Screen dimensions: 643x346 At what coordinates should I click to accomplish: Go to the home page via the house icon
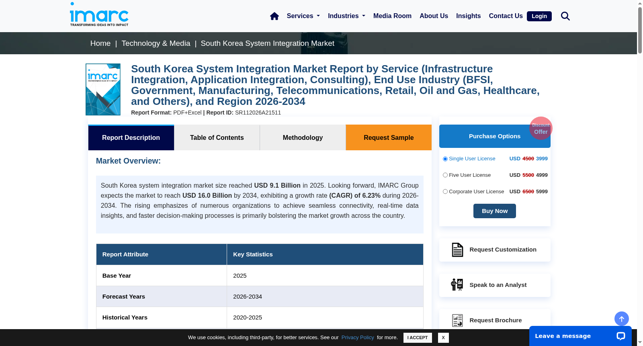pos(274,16)
